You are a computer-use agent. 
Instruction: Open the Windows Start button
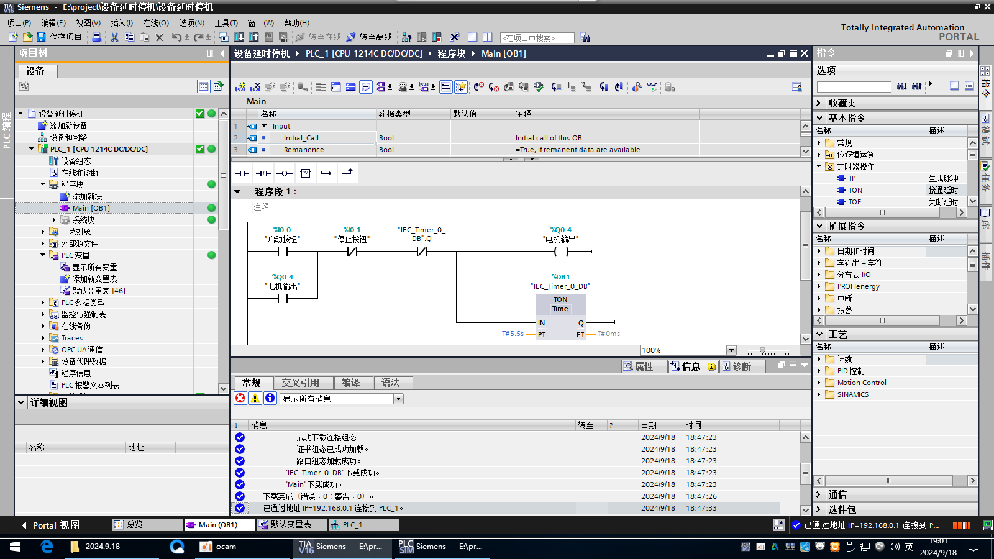(15, 547)
